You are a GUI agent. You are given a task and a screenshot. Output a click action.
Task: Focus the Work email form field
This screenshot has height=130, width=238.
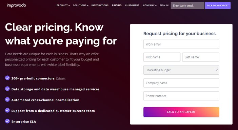click(181, 44)
